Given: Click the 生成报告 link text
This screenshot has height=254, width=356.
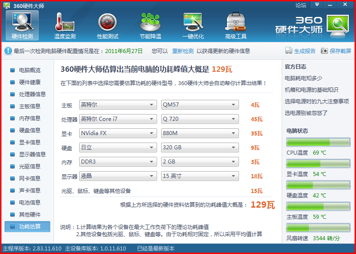Looking at the screenshot, I should click(305, 51).
